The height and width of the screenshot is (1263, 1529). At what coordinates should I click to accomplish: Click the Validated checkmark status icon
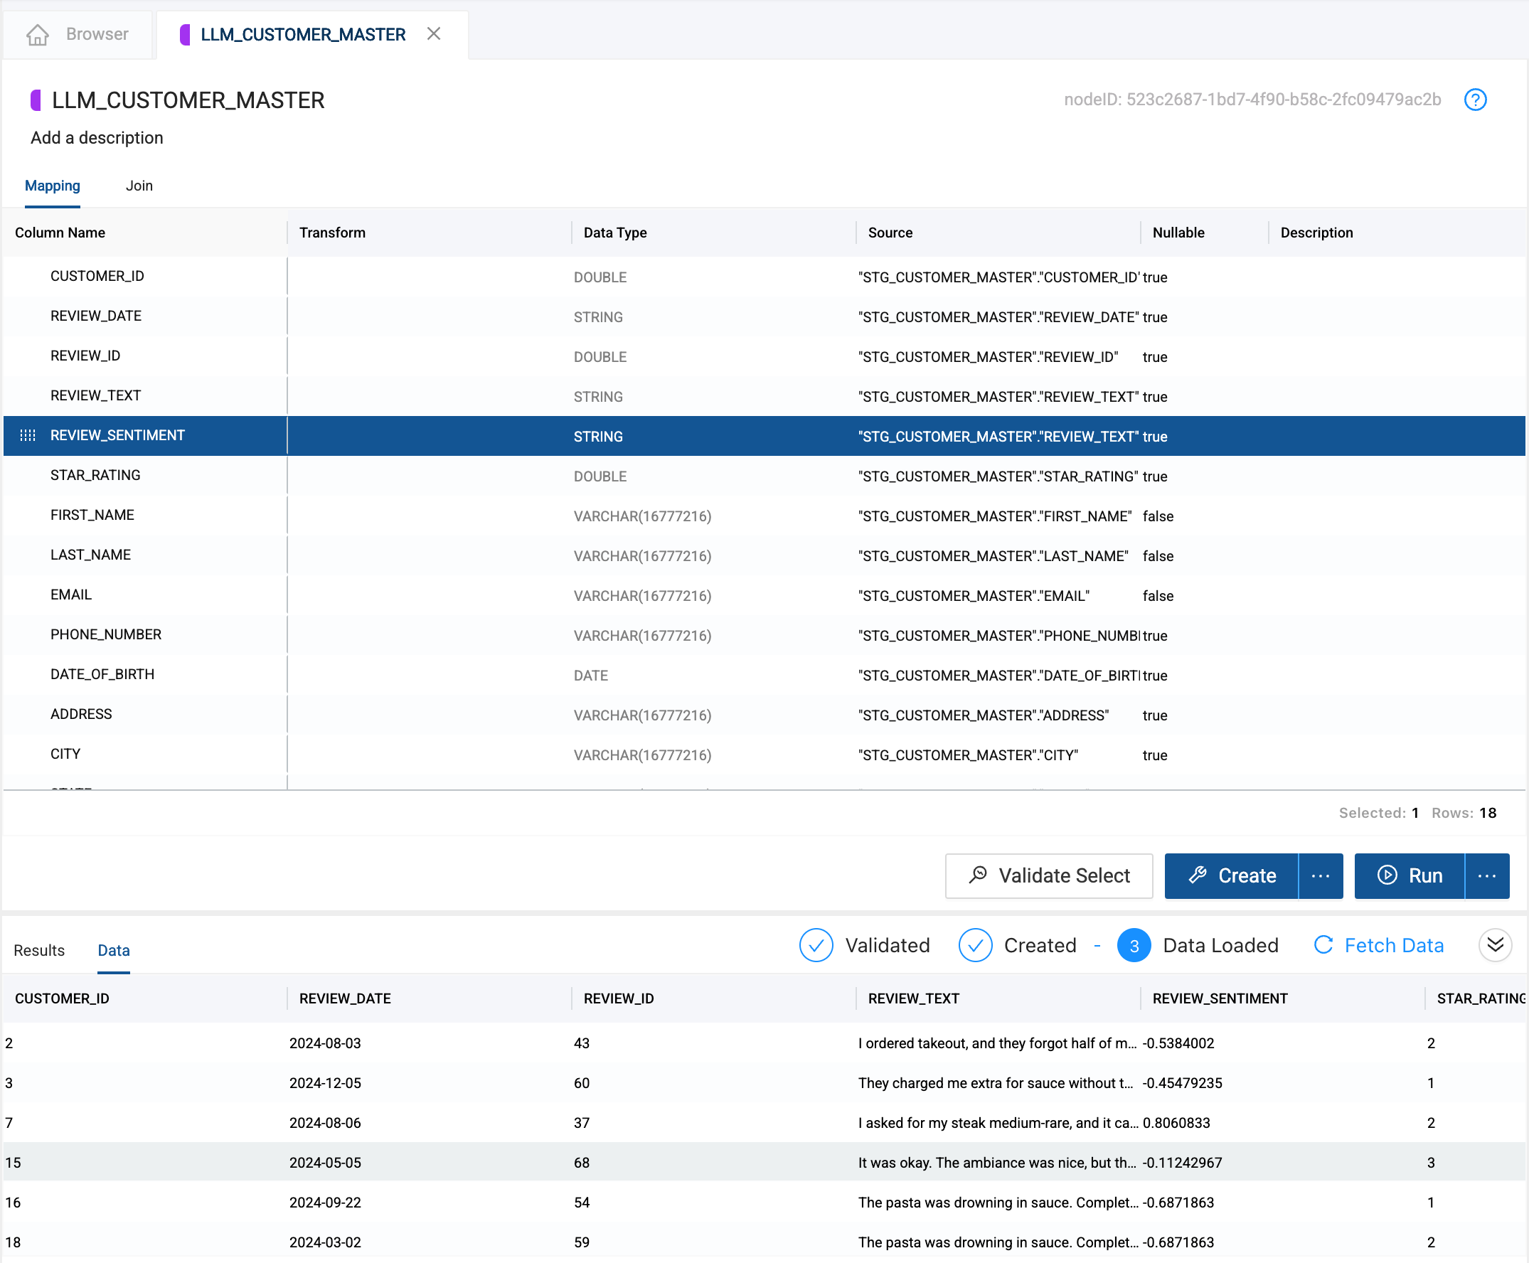816,945
